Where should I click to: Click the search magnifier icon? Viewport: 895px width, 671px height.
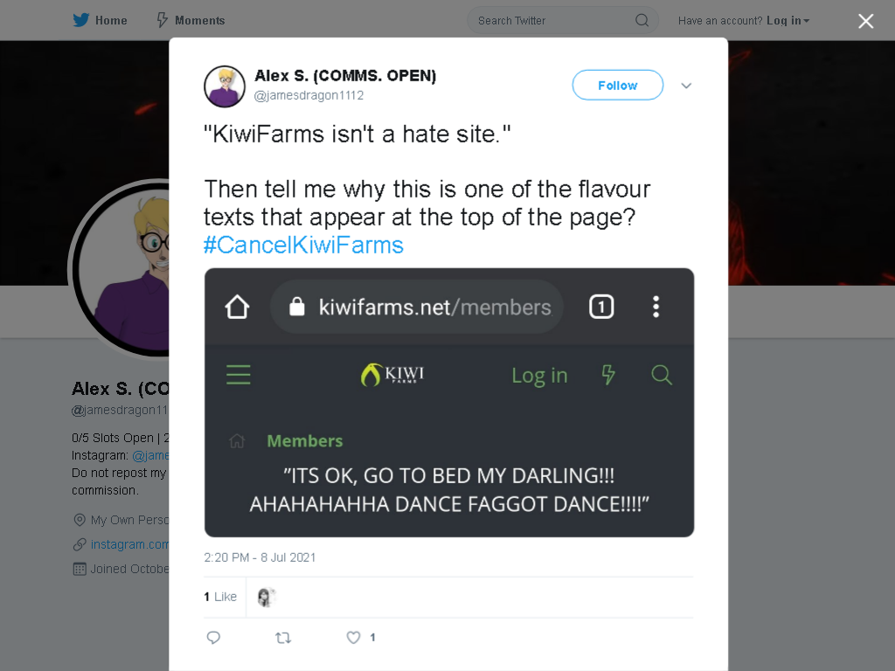click(642, 21)
